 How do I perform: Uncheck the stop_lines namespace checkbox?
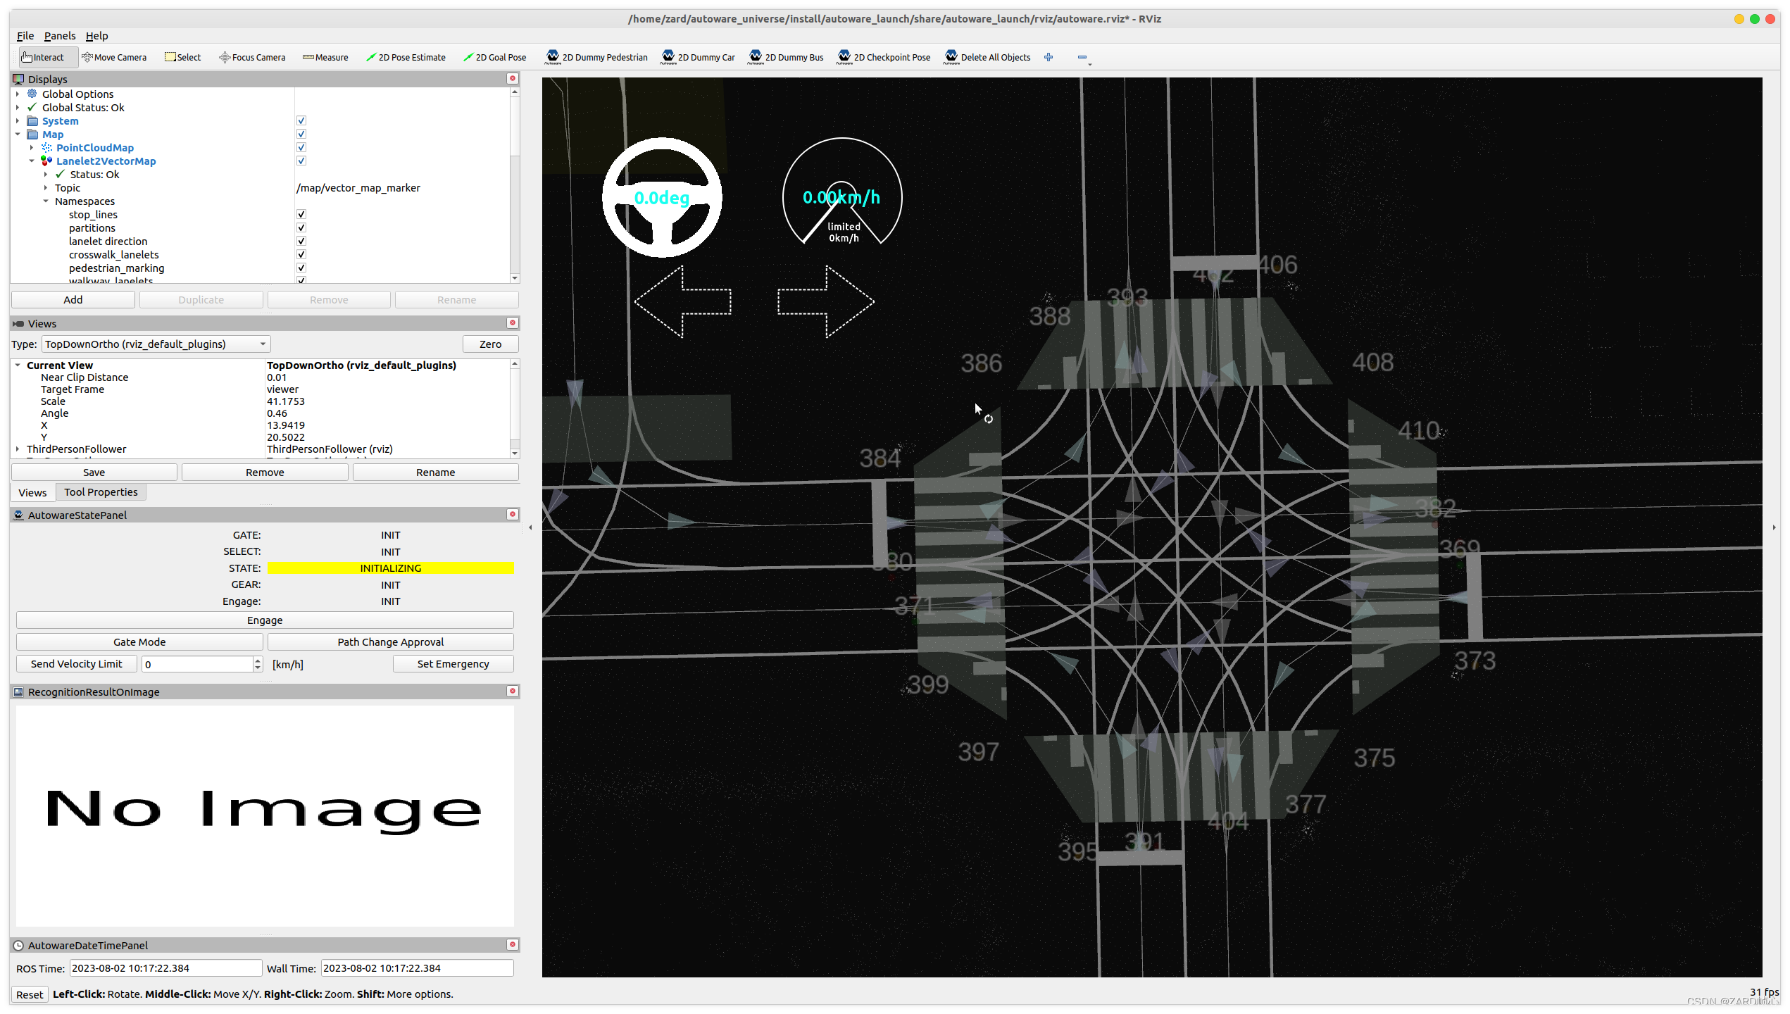click(x=301, y=214)
